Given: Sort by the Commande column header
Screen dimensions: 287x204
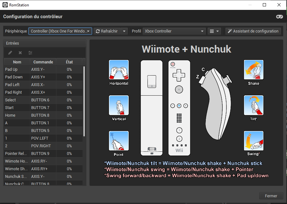Looking at the screenshot, I should click(43, 62).
